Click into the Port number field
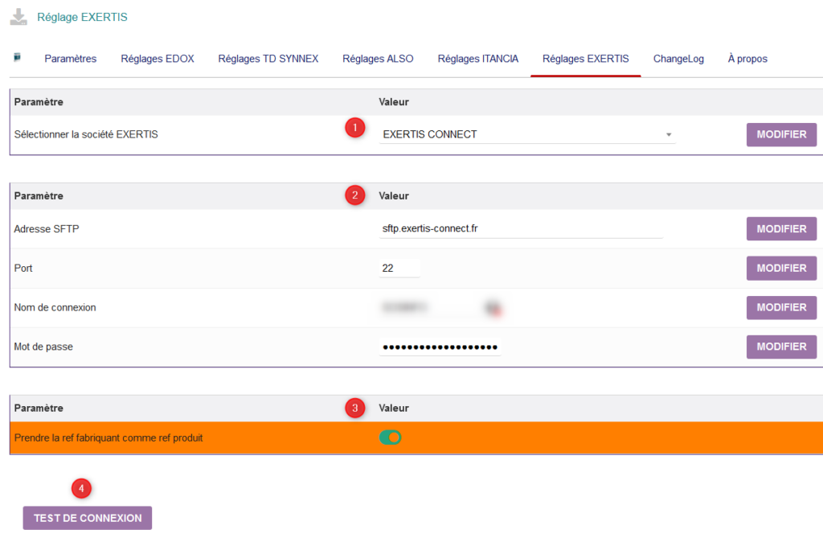Viewport: 823px width, 542px height. pyautogui.click(x=399, y=269)
